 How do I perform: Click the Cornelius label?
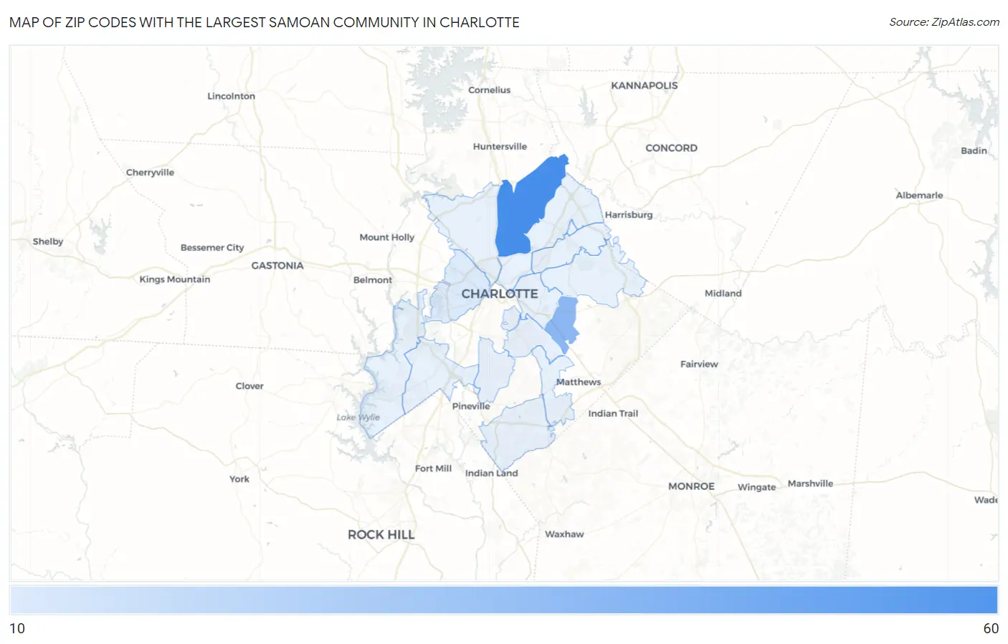(490, 90)
